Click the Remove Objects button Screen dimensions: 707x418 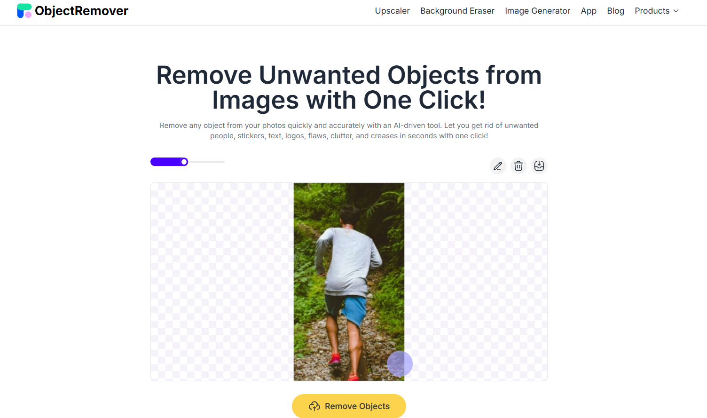tap(349, 406)
